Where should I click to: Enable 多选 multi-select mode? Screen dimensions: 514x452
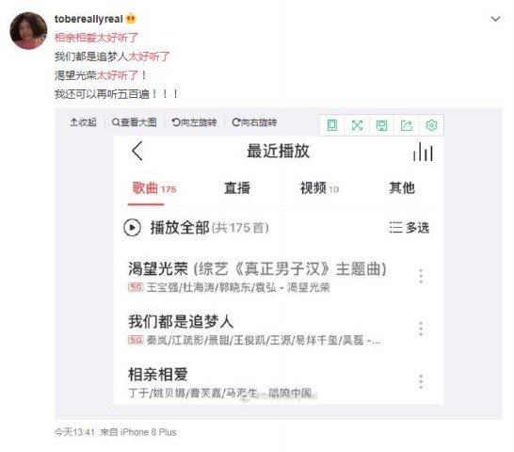410,228
